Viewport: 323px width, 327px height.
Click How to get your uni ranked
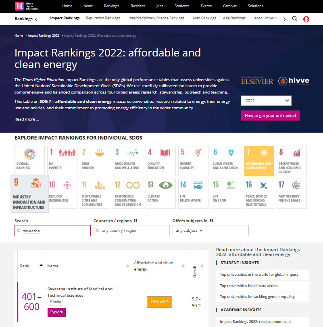click(x=270, y=115)
